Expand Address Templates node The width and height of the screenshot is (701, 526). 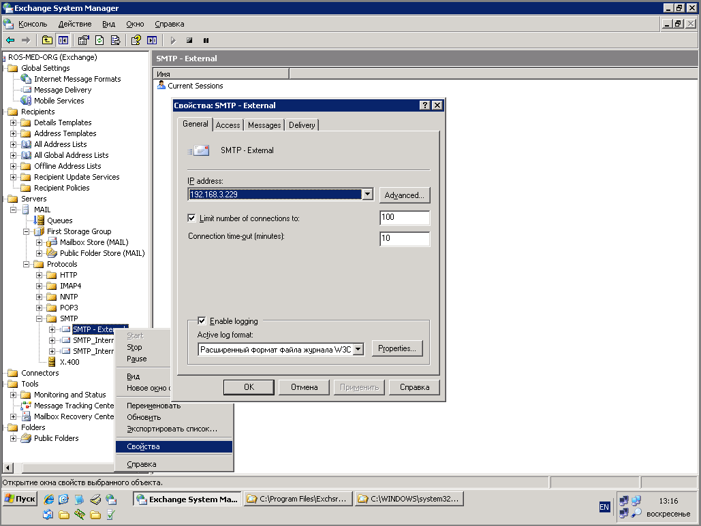point(13,133)
